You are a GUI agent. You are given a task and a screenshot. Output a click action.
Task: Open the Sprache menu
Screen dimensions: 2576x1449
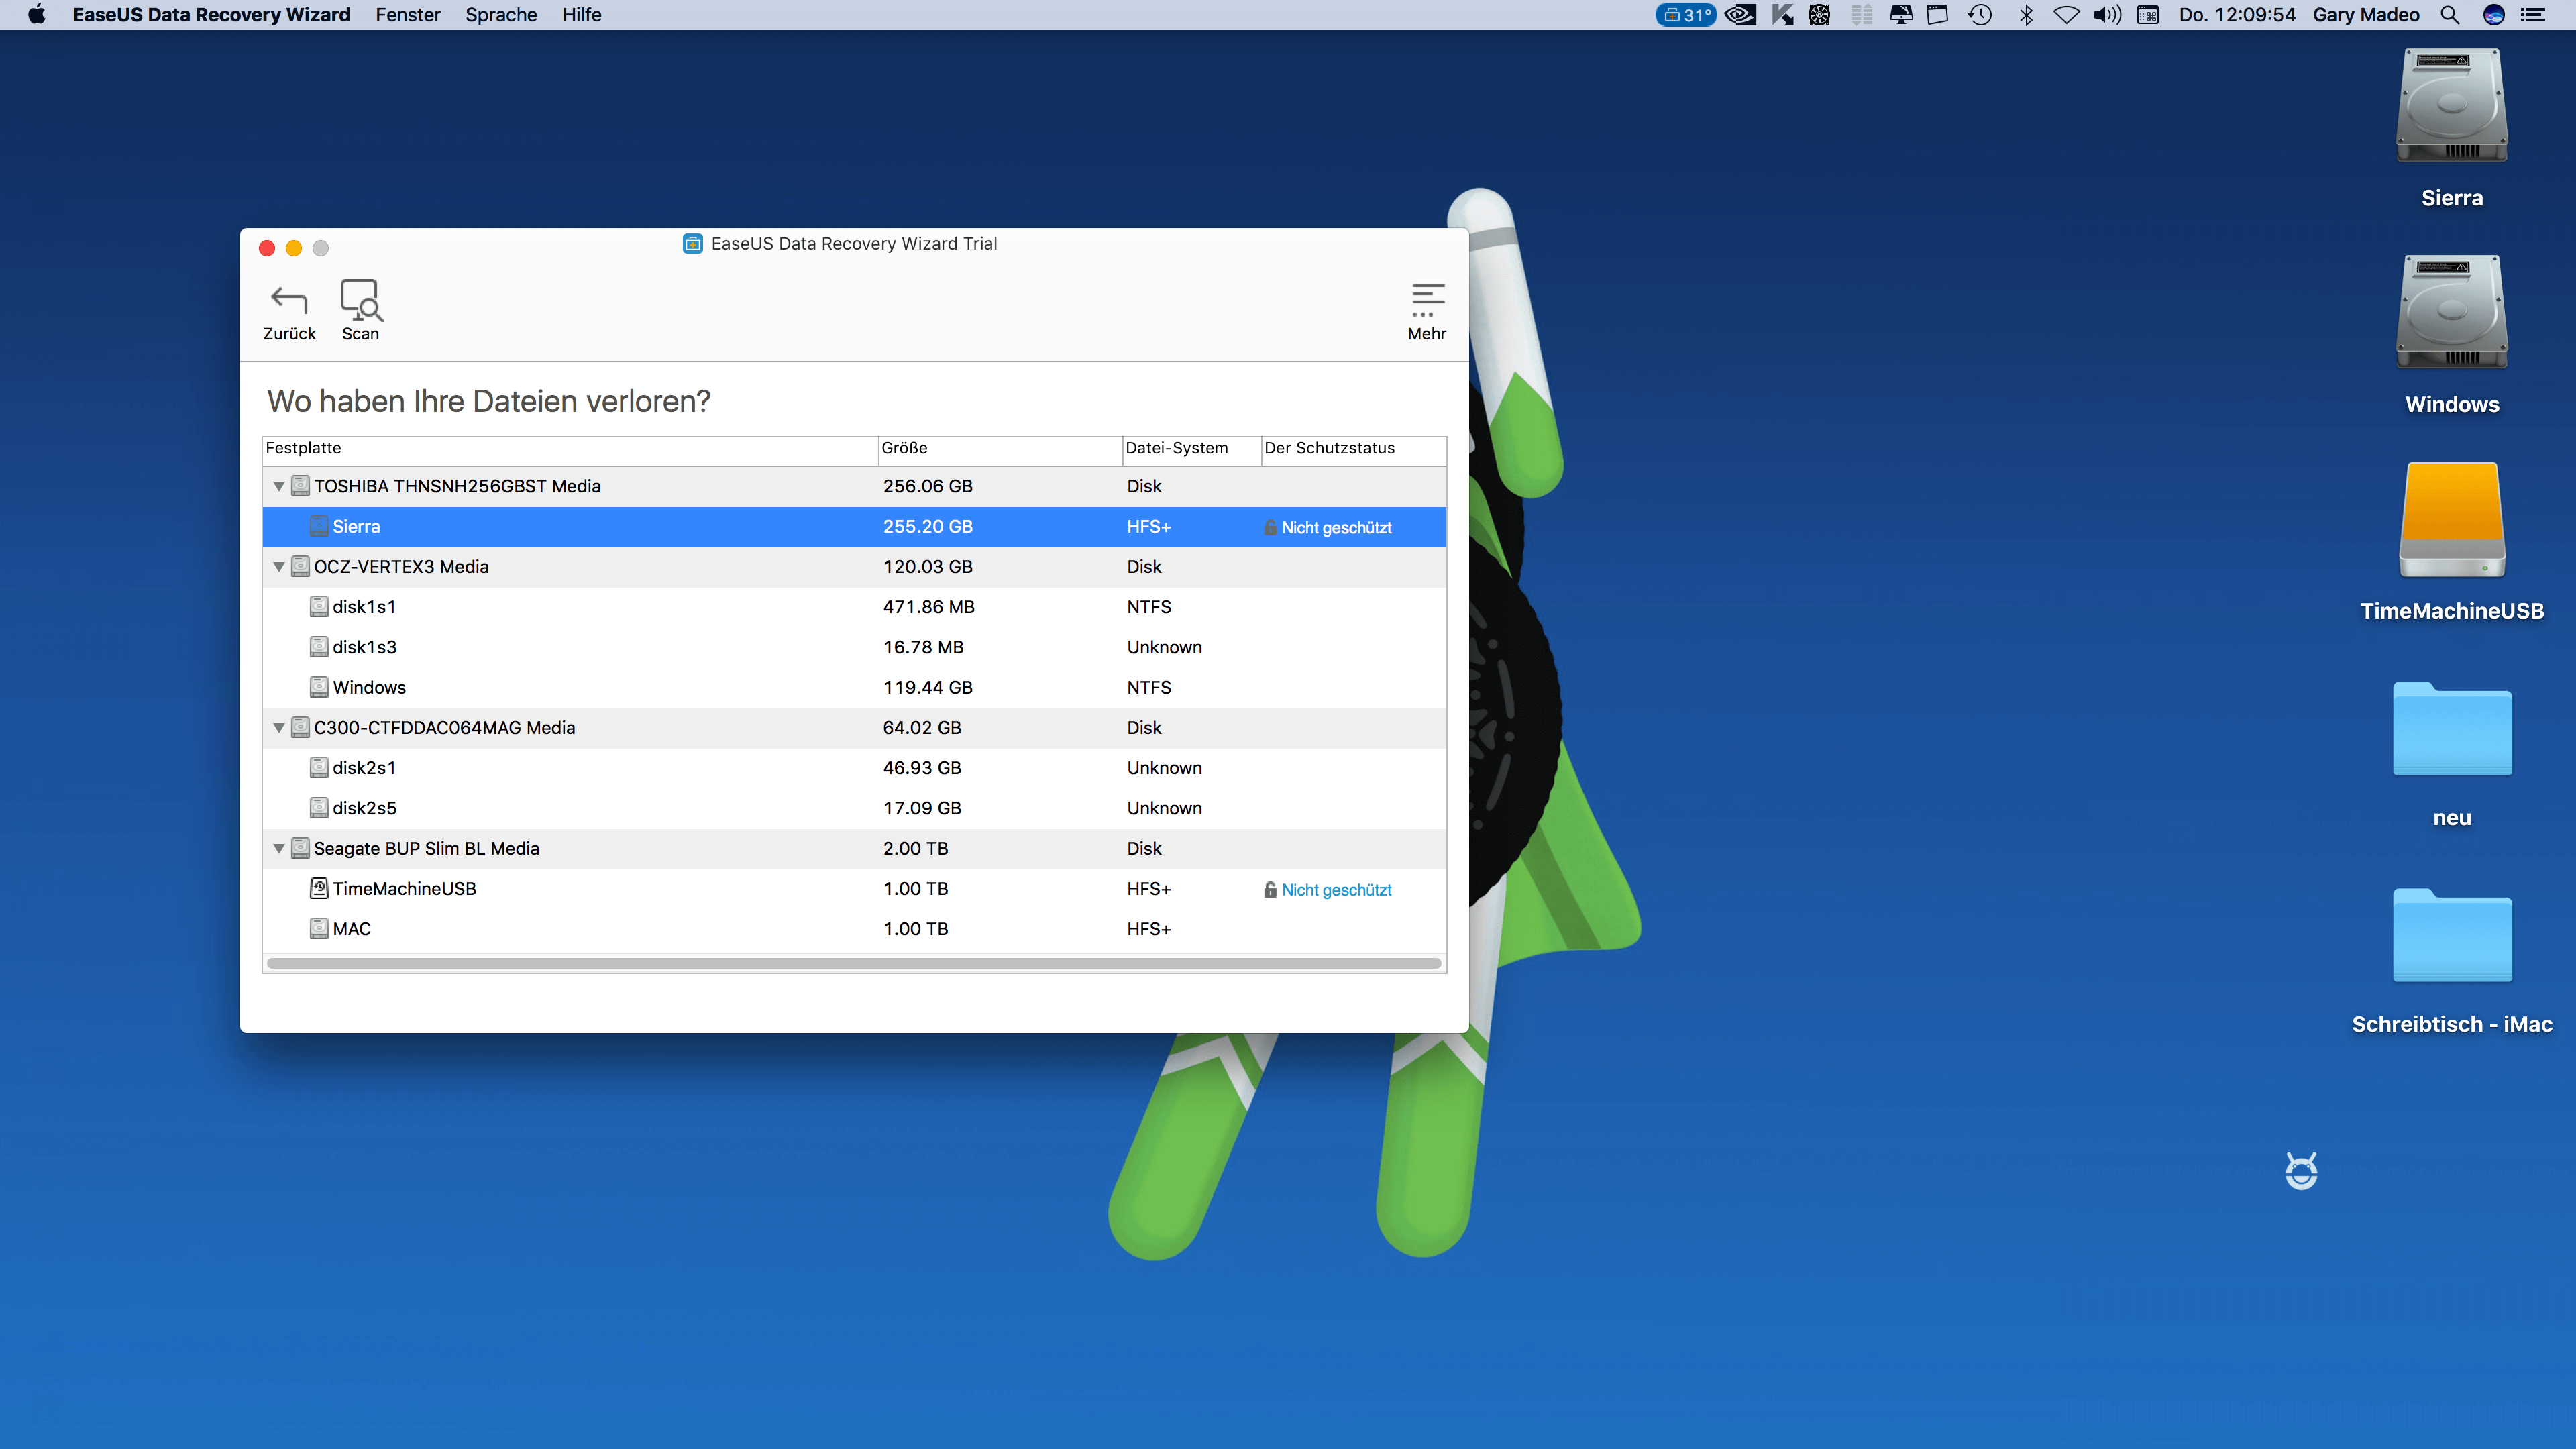[501, 15]
